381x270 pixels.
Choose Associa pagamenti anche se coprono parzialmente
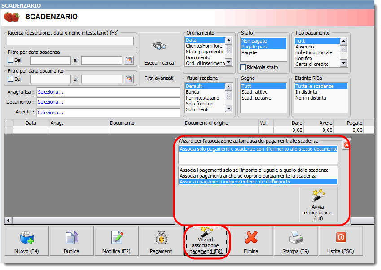pos(258,176)
